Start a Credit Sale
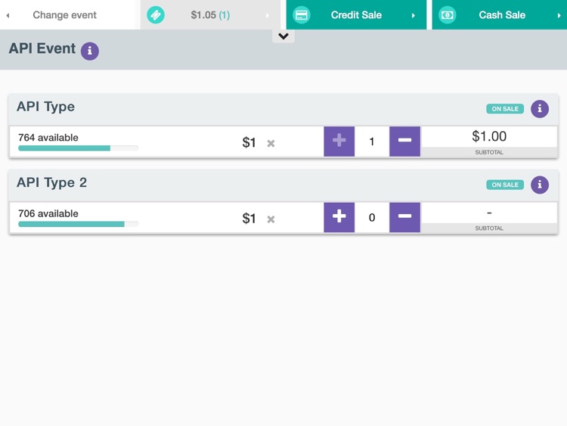The height and width of the screenshot is (426, 567). 356,14
